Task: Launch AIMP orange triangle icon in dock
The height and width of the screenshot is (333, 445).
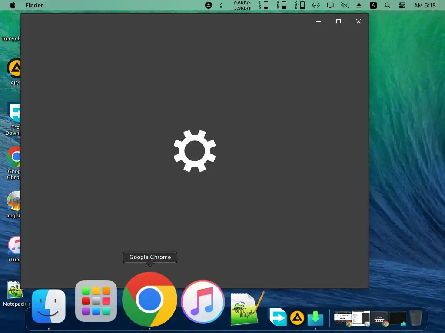Action: point(297,318)
